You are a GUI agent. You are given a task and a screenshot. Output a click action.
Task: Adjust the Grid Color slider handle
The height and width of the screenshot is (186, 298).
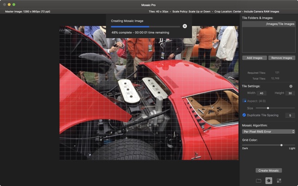281,145
